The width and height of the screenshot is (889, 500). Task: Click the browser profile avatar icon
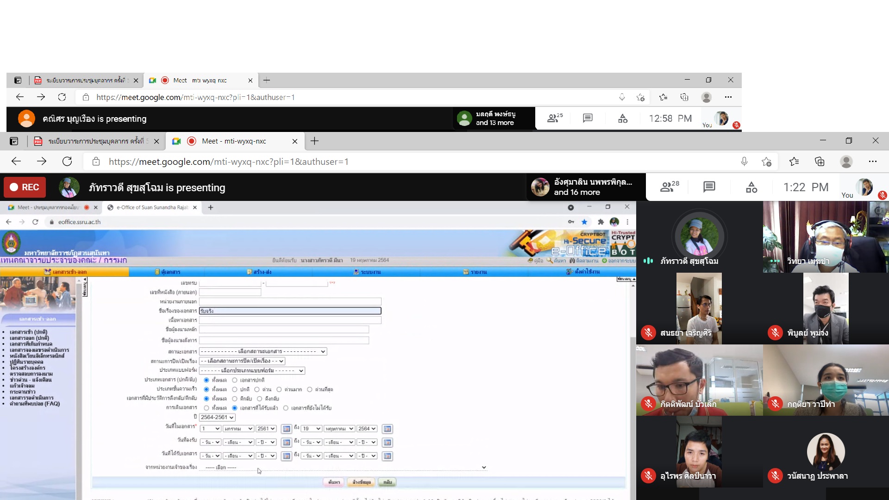coord(846,162)
